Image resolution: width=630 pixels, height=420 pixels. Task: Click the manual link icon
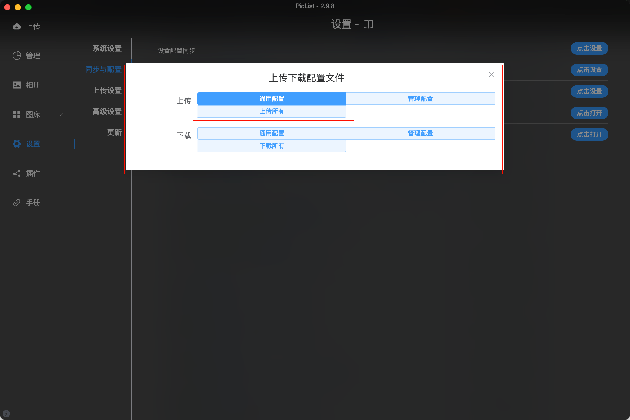pyautogui.click(x=17, y=203)
